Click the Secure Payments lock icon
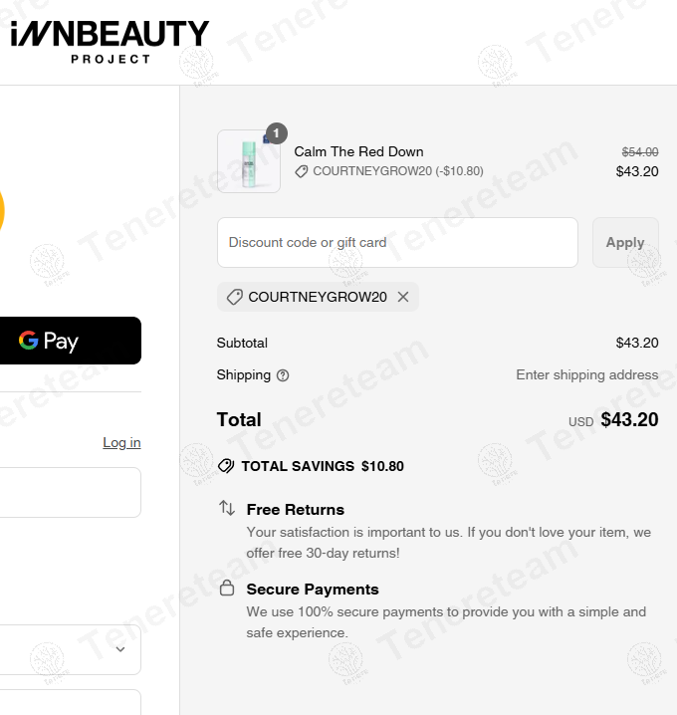The width and height of the screenshot is (677, 715). click(227, 588)
